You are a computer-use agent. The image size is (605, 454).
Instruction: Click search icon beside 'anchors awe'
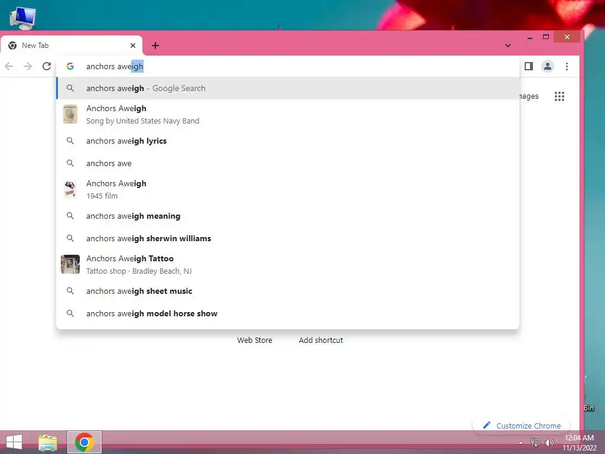[x=70, y=163]
